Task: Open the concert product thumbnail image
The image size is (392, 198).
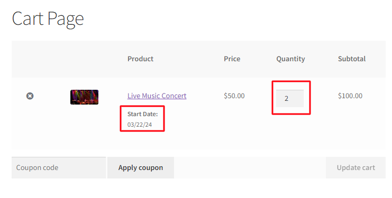Action: (84, 97)
